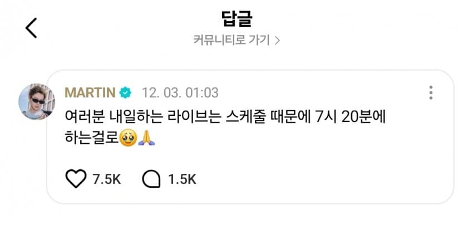Tap the chevron after 커뮤니티로 가기
The image size is (473, 225).
[x=277, y=41]
